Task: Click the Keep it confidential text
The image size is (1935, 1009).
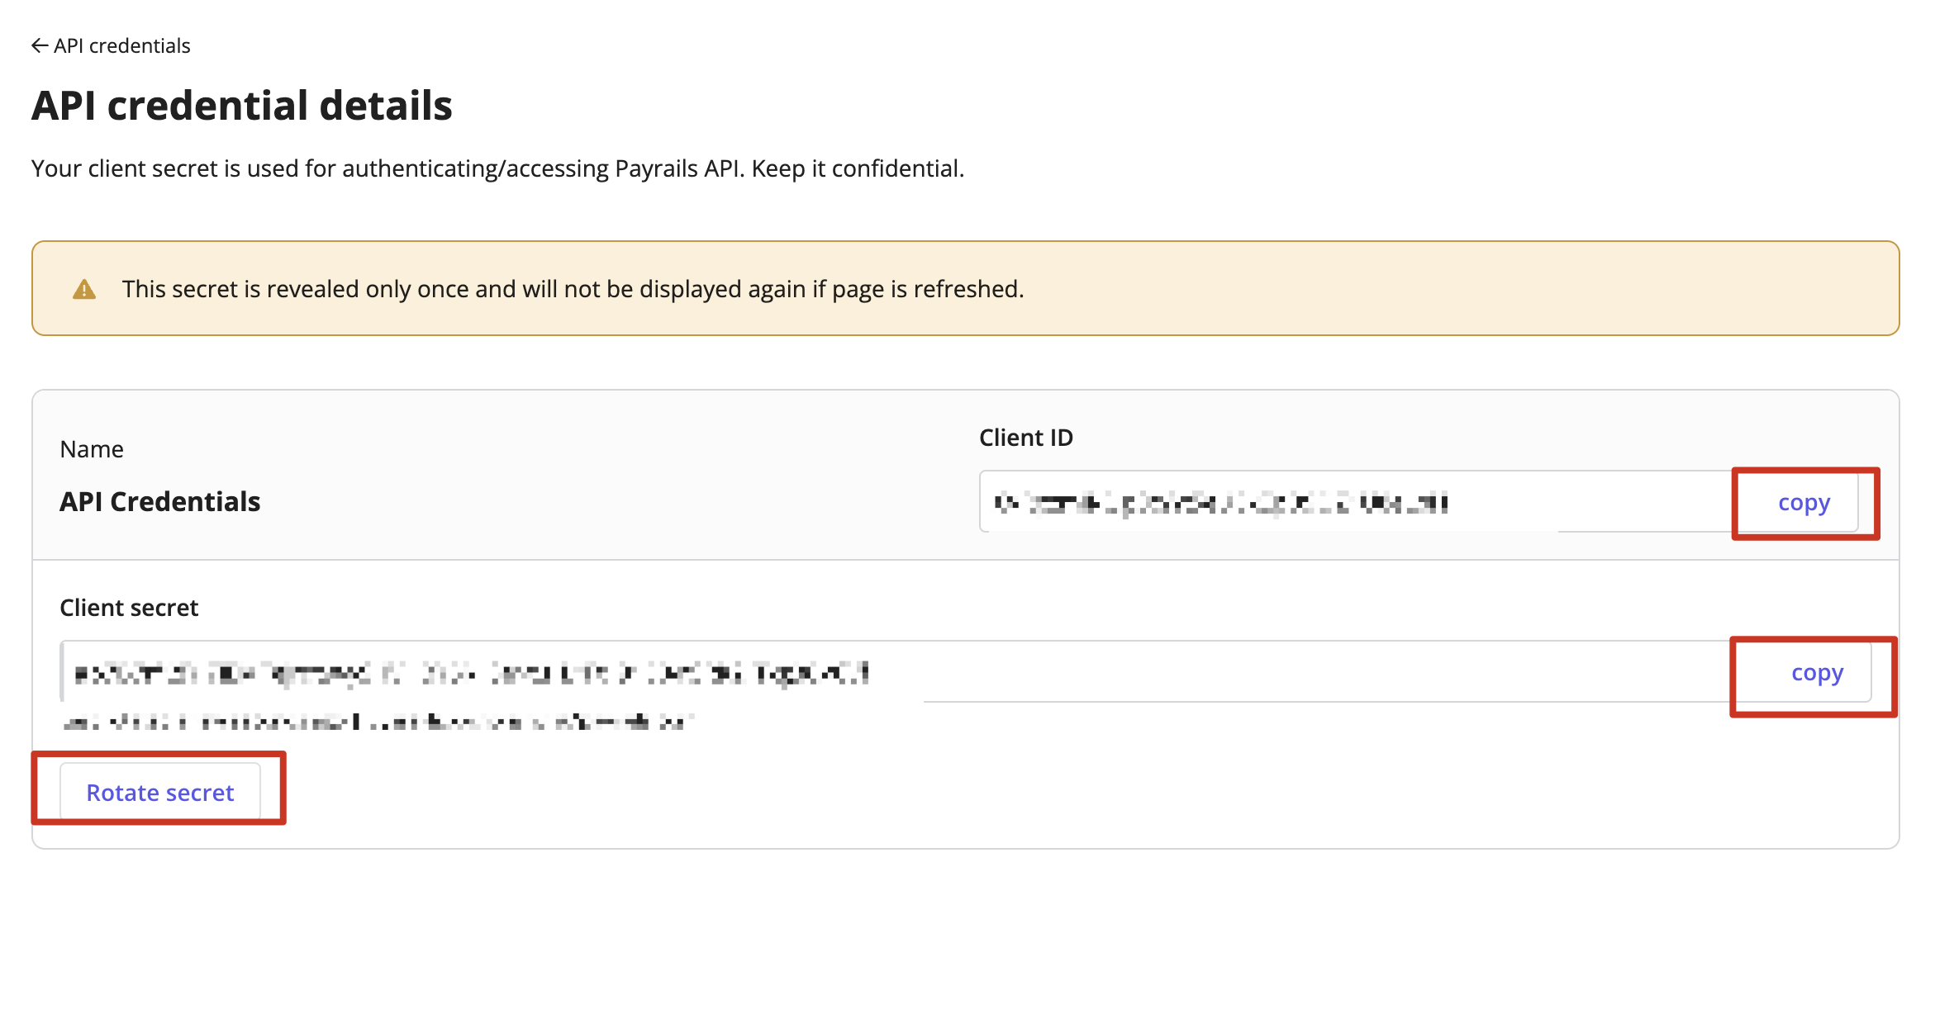Action: [x=858, y=168]
